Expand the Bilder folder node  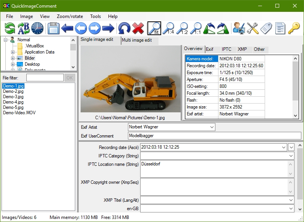click(x=13, y=58)
